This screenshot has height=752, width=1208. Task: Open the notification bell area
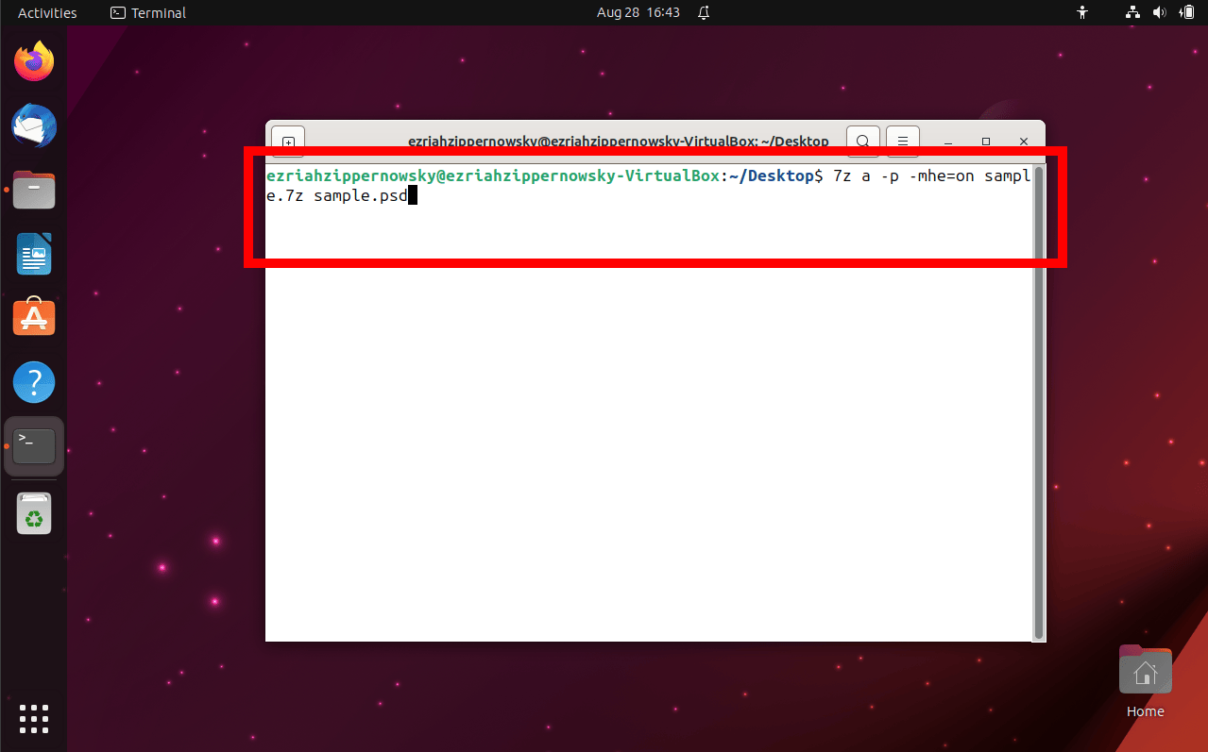coord(703,12)
